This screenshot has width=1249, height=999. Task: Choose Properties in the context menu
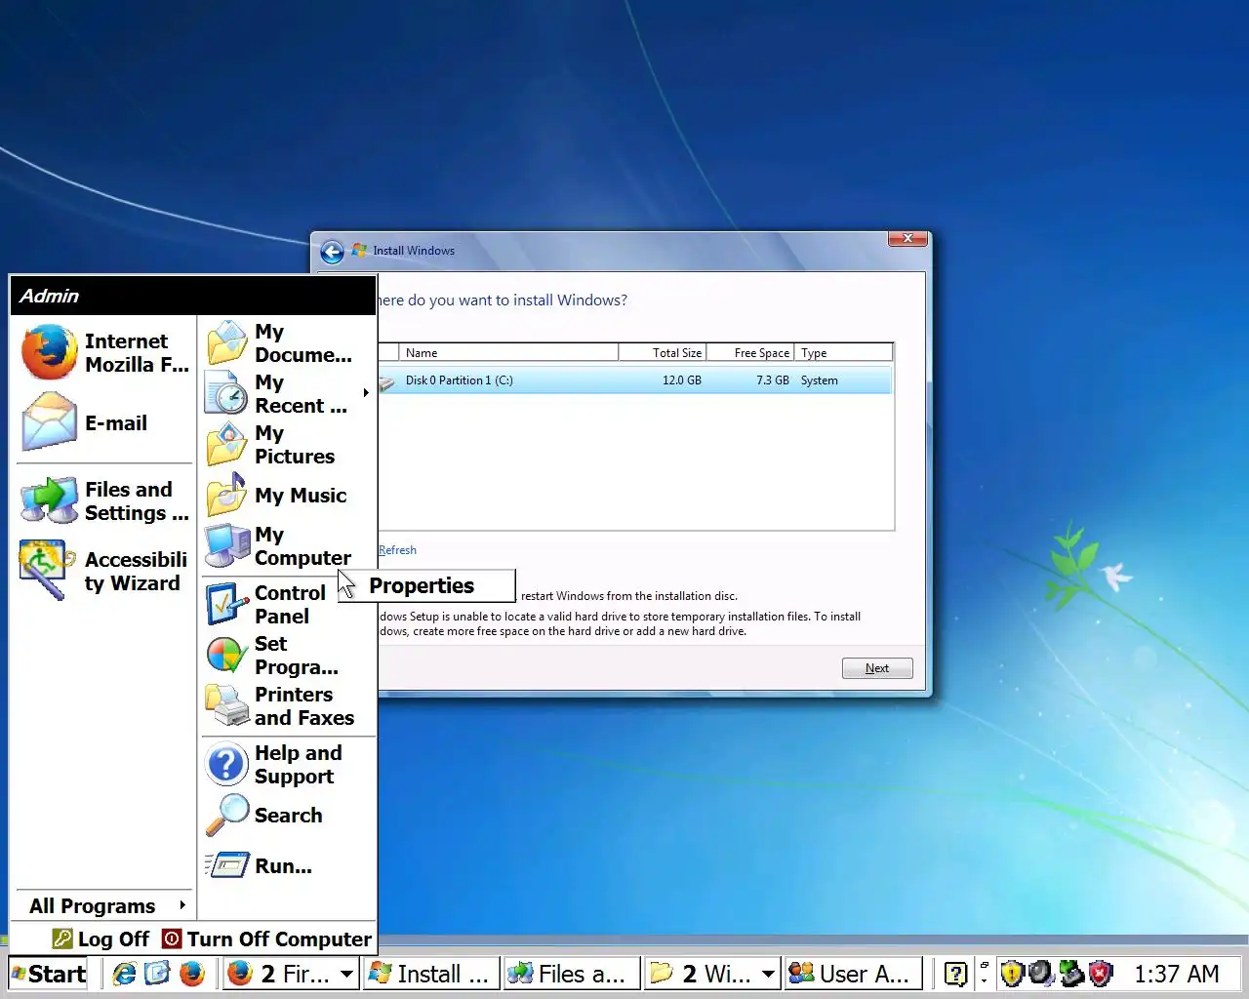click(x=427, y=585)
